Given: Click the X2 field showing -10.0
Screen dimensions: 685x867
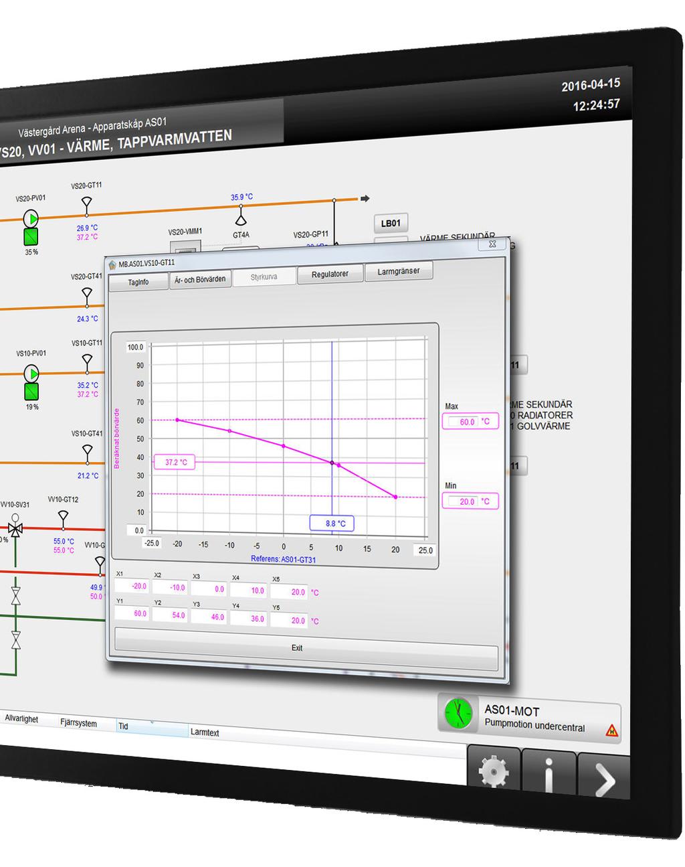Looking at the screenshot, I should (x=170, y=587).
